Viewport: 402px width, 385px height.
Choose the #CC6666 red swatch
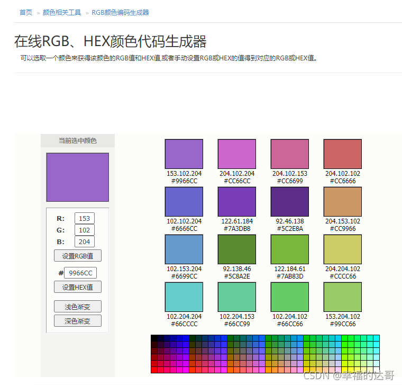tap(342, 154)
